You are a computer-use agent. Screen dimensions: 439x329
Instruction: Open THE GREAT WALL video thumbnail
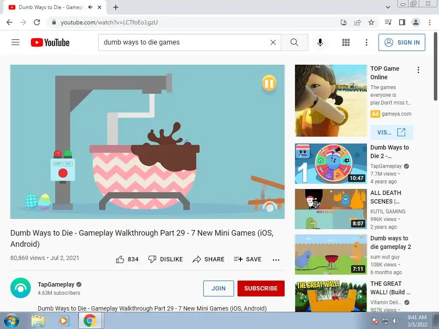[x=331, y=296]
